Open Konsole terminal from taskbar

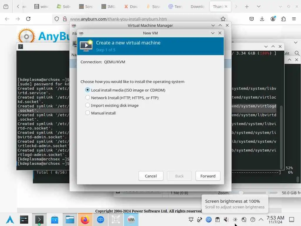pos(39,220)
